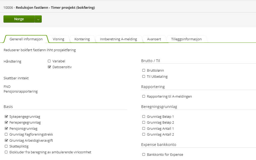Tick the Grunnlag Beløp 1 checkbox
Screen dimensions: 256x160
click(144, 116)
